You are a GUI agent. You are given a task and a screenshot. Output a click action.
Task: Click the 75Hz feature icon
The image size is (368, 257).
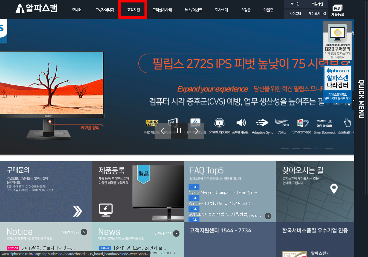point(282,123)
